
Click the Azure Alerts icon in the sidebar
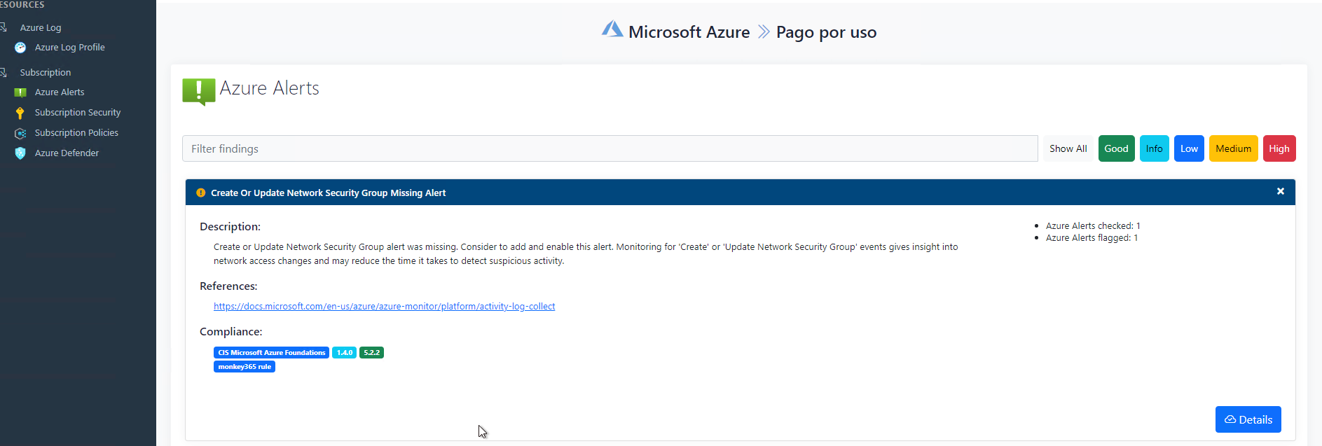tap(20, 92)
